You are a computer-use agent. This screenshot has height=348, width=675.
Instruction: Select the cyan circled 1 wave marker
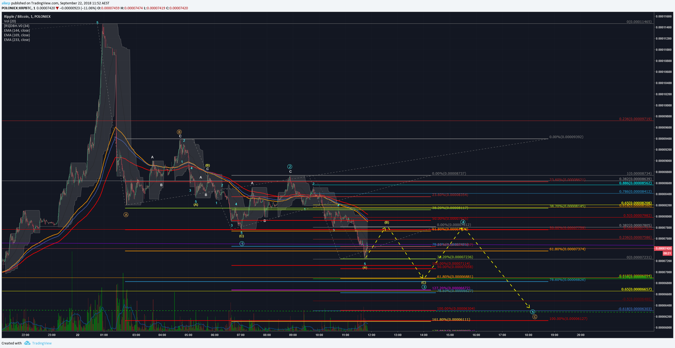click(x=242, y=243)
